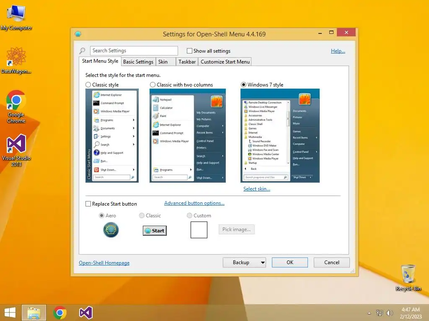429x321 pixels.
Task: Switch to the Start Menu Style tab
Action: [x=100, y=61]
